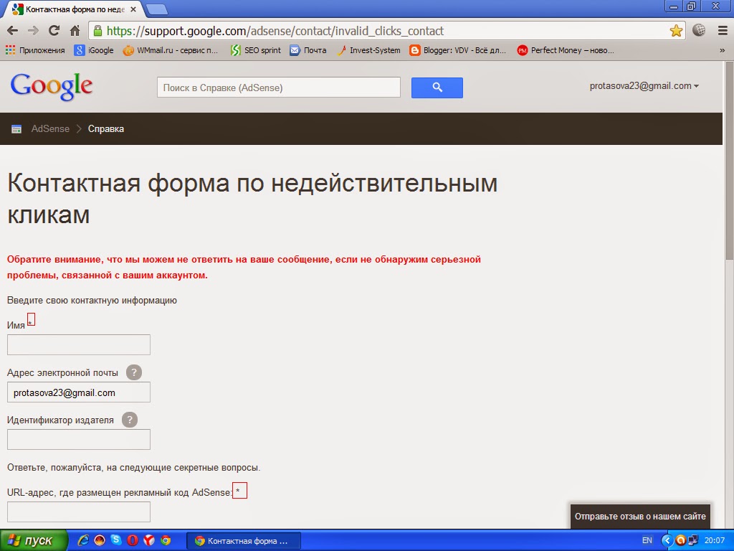This screenshot has width=734, height=551.
Task: Open the Perfect Money bookmark
Action: coord(566,50)
